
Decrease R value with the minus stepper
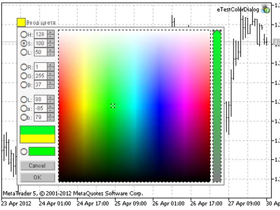51,69
